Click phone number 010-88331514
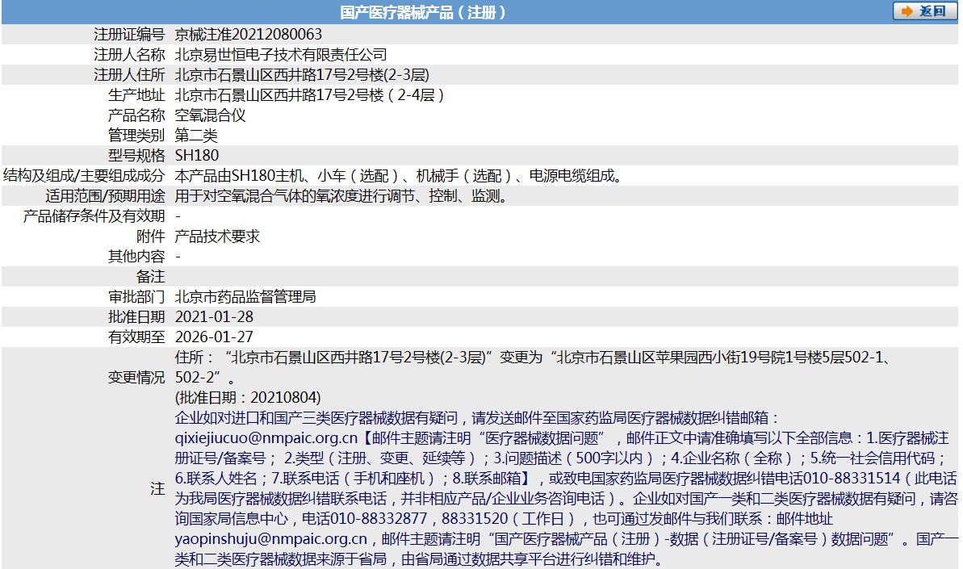The image size is (963, 569). 852,478
